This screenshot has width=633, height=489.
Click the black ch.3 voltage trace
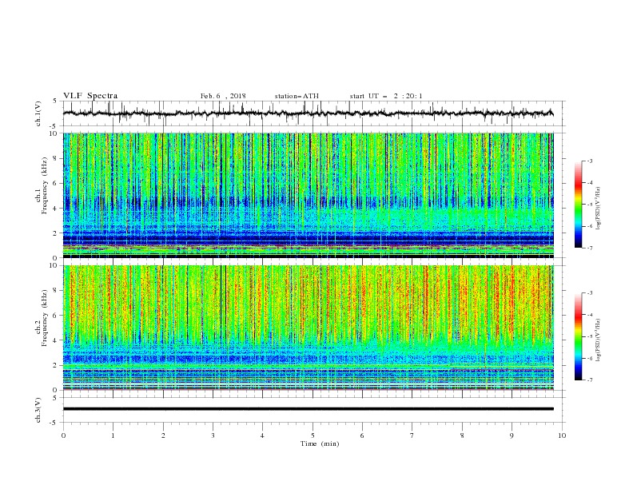coord(308,409)
